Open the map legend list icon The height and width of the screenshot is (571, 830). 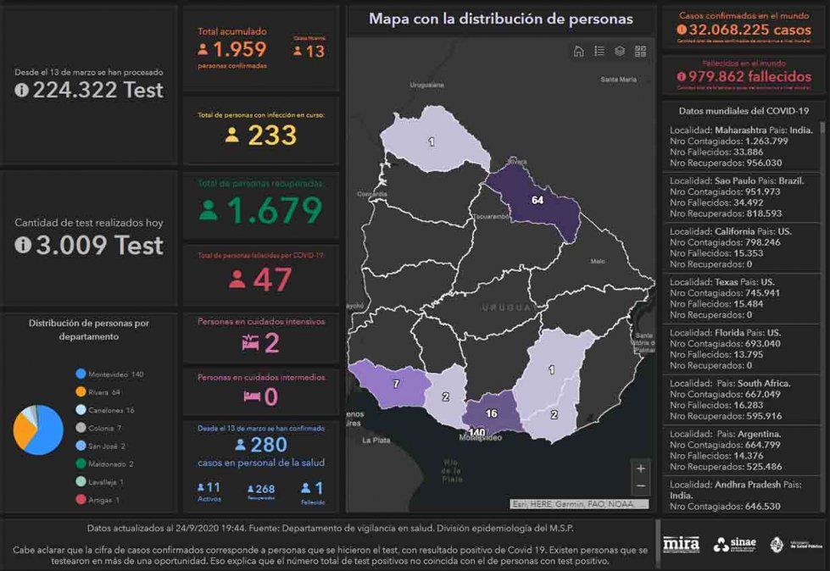[599, 51]
